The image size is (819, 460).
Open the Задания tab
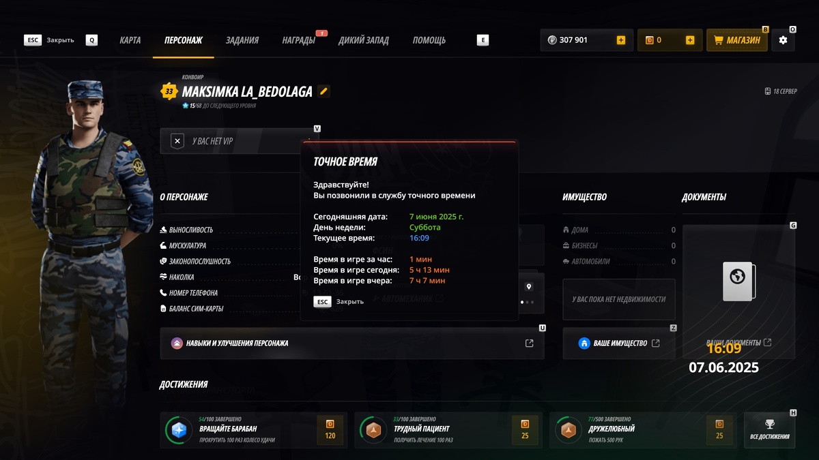pos(242,40)
